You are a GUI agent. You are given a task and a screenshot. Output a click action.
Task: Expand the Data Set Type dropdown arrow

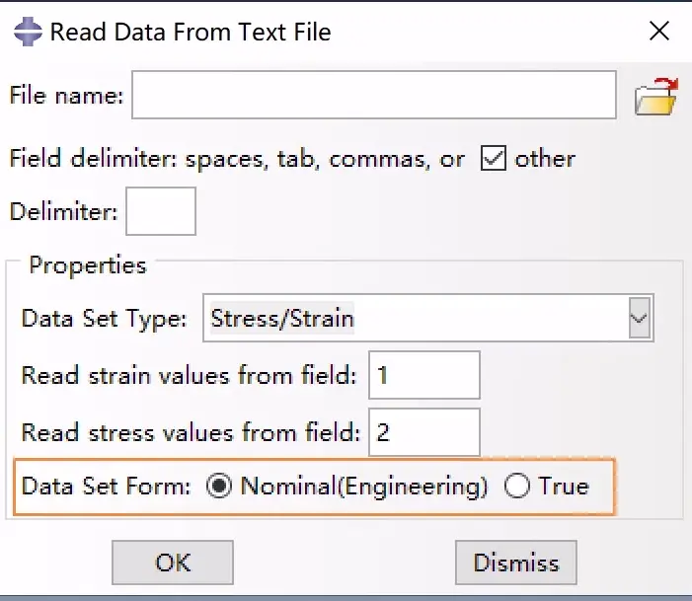[639, 318]
